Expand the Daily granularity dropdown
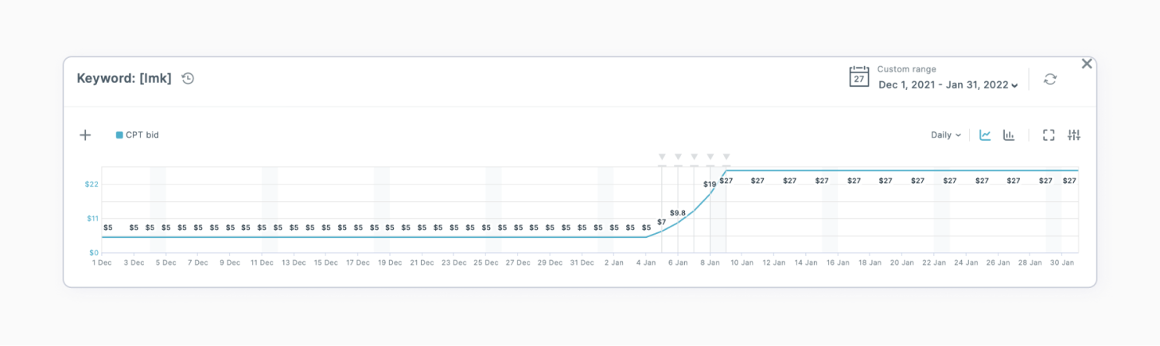Screen dimensions: 1160x346 pos(946,135)
